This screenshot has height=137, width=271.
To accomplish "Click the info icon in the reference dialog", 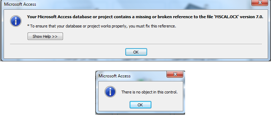I will click(x=16, y=21).
